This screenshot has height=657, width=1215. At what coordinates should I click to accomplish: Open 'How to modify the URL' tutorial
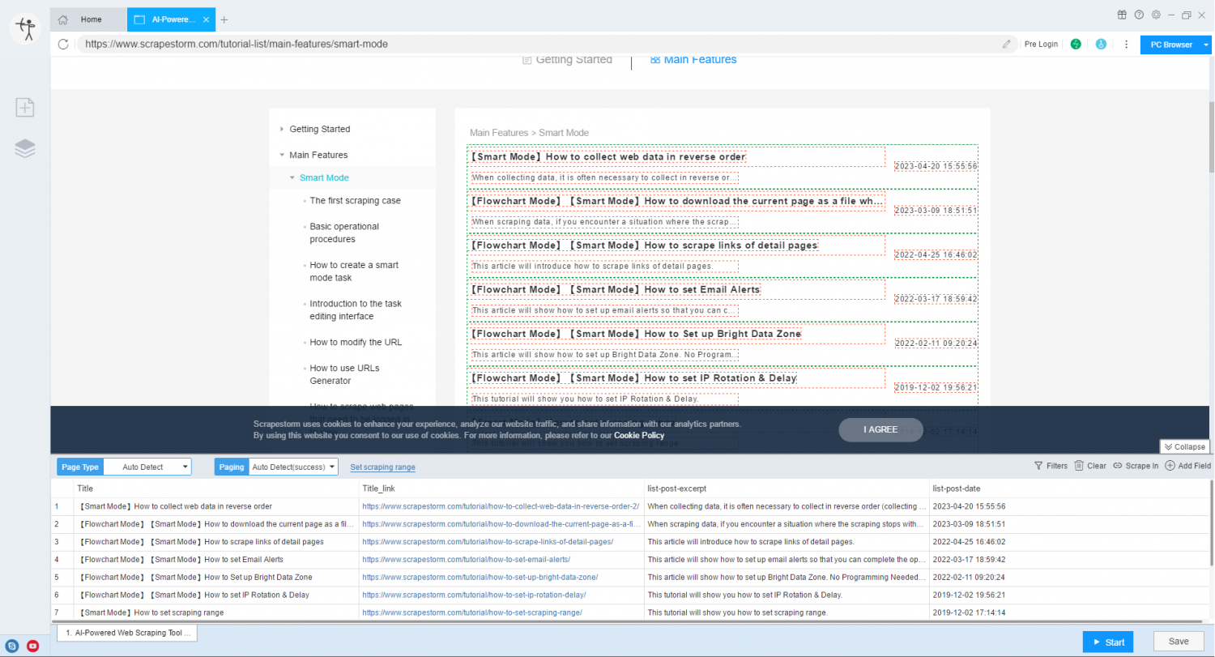pyautogui.click(x=356, y=342)
